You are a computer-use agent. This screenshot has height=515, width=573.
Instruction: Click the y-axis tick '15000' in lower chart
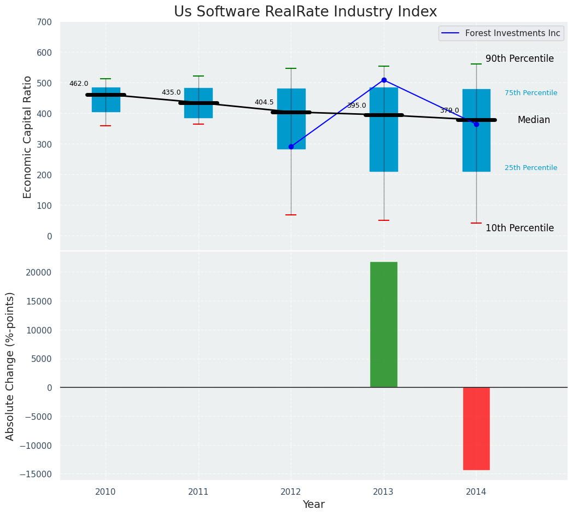coord(39,302)
